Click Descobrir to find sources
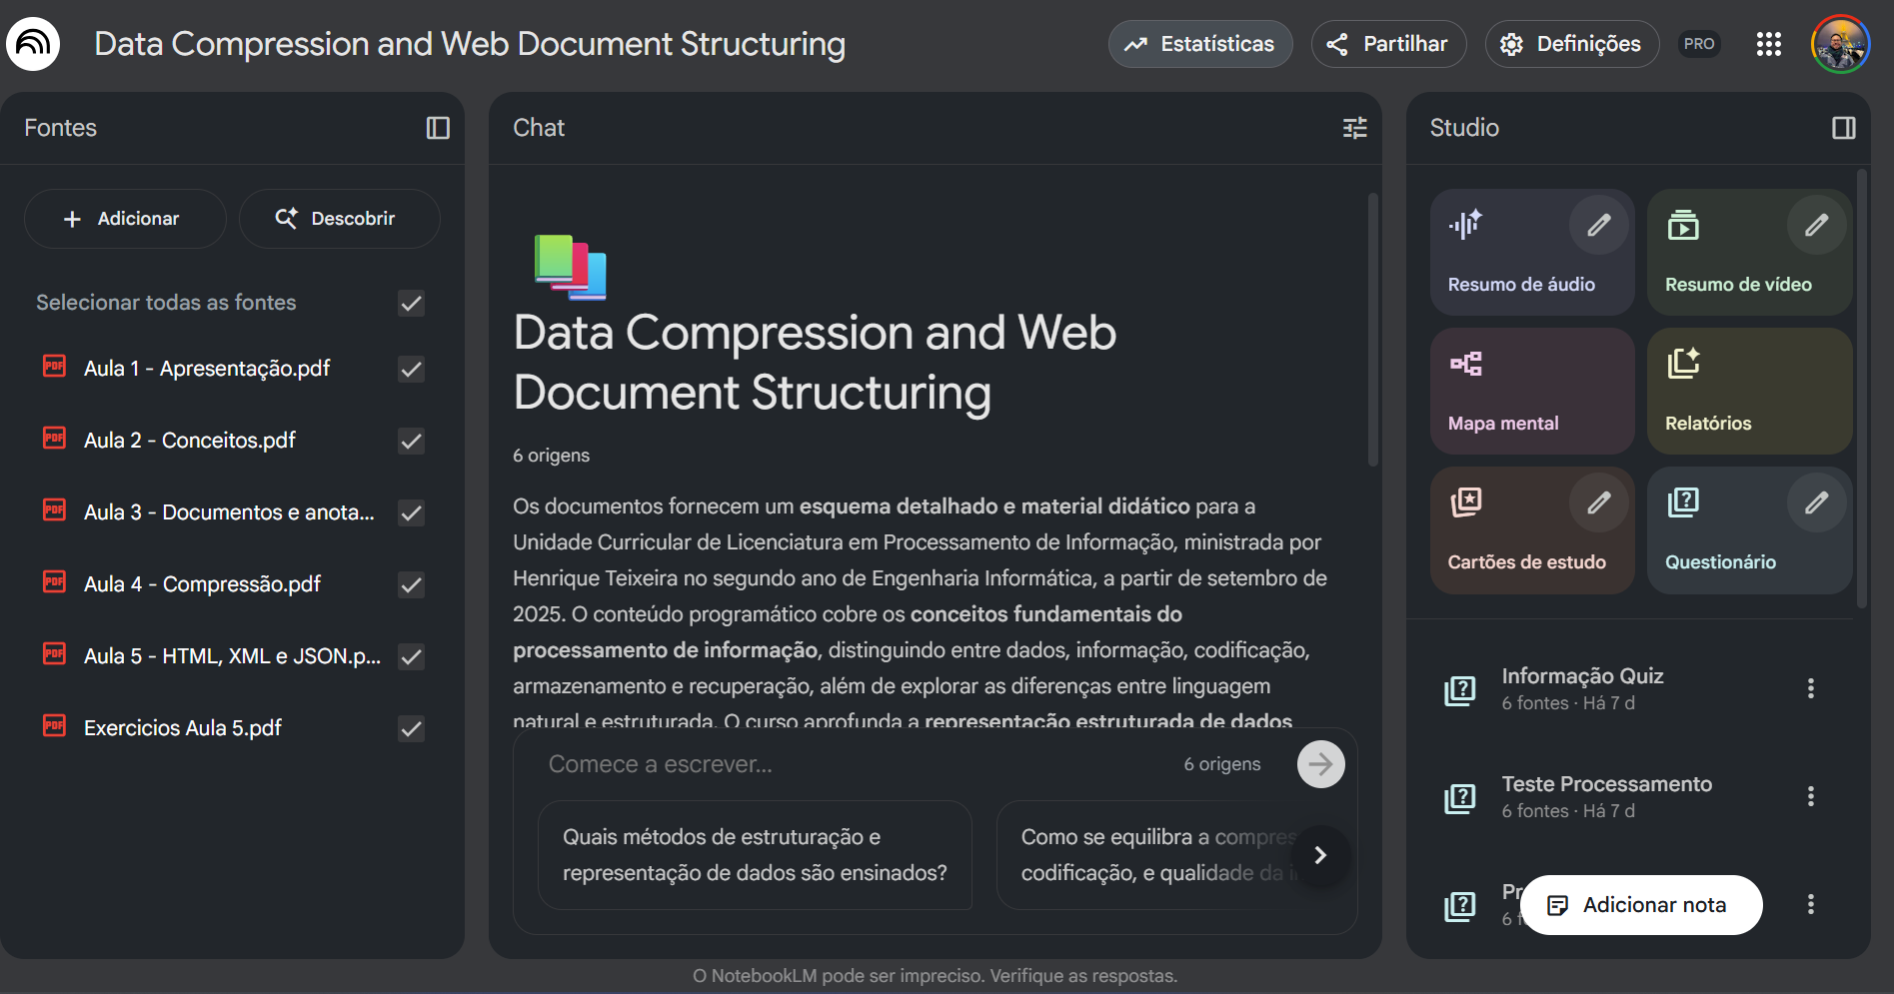The height and width of the screenshot is (994, 1894). (x=338, y=219)
